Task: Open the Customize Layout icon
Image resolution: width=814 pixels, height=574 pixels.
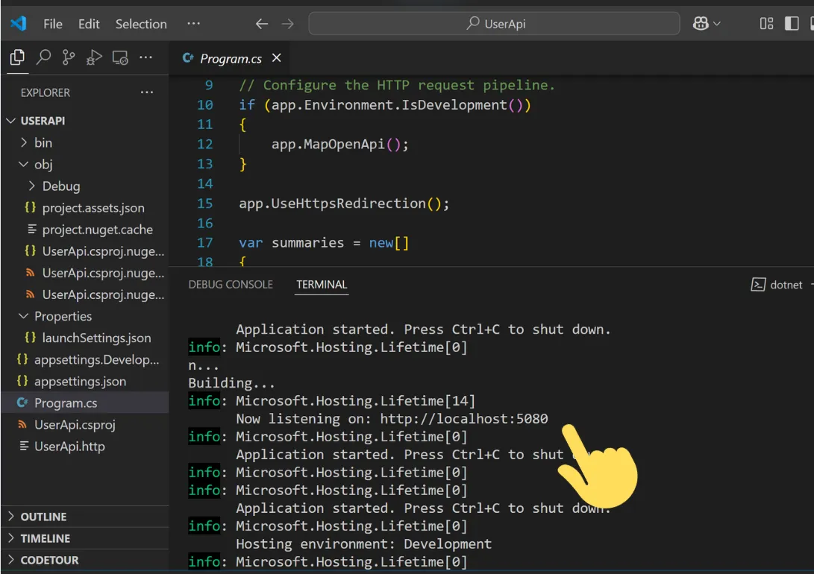Action: point(766,23)
